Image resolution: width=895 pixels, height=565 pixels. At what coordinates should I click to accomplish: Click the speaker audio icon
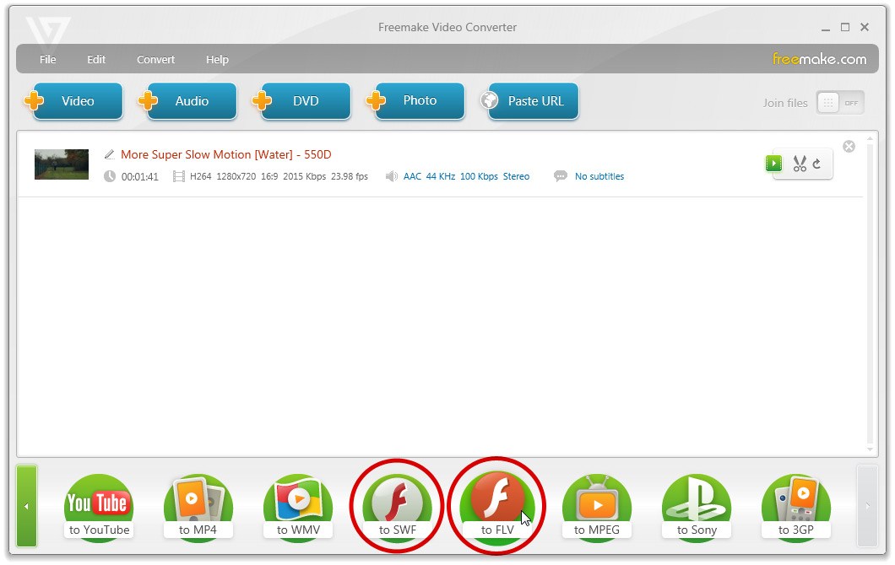click(391, 177)
